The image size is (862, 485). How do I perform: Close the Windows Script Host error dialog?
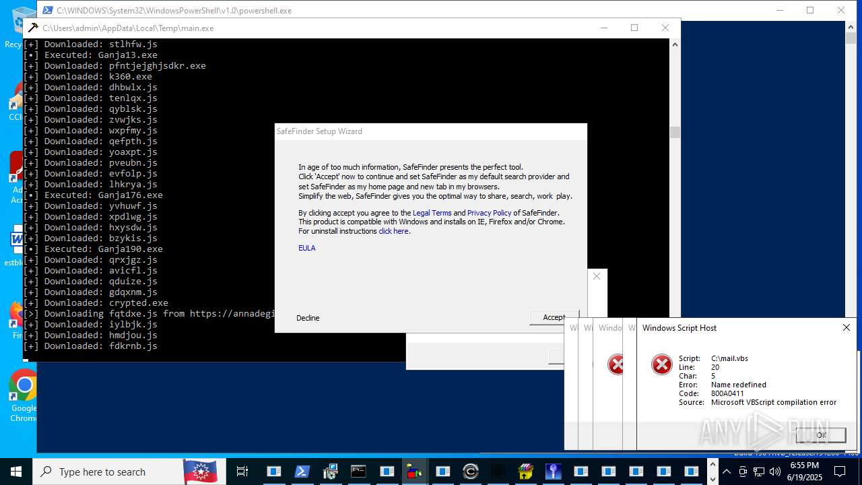(x=847, y=327)
